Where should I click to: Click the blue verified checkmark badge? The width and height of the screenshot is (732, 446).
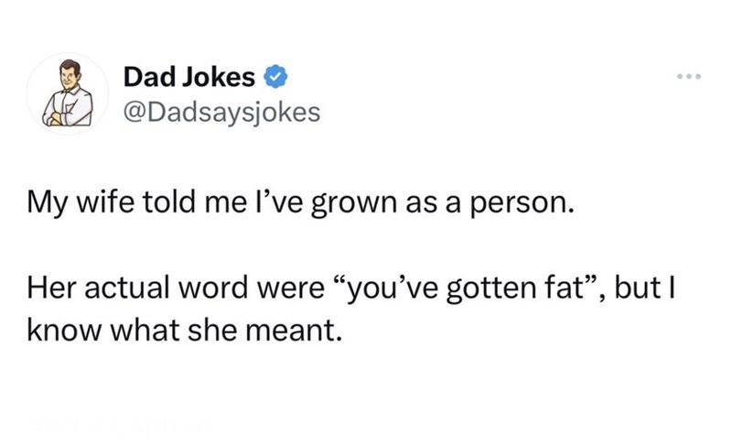pyautogui.click(x=272, y=79)
